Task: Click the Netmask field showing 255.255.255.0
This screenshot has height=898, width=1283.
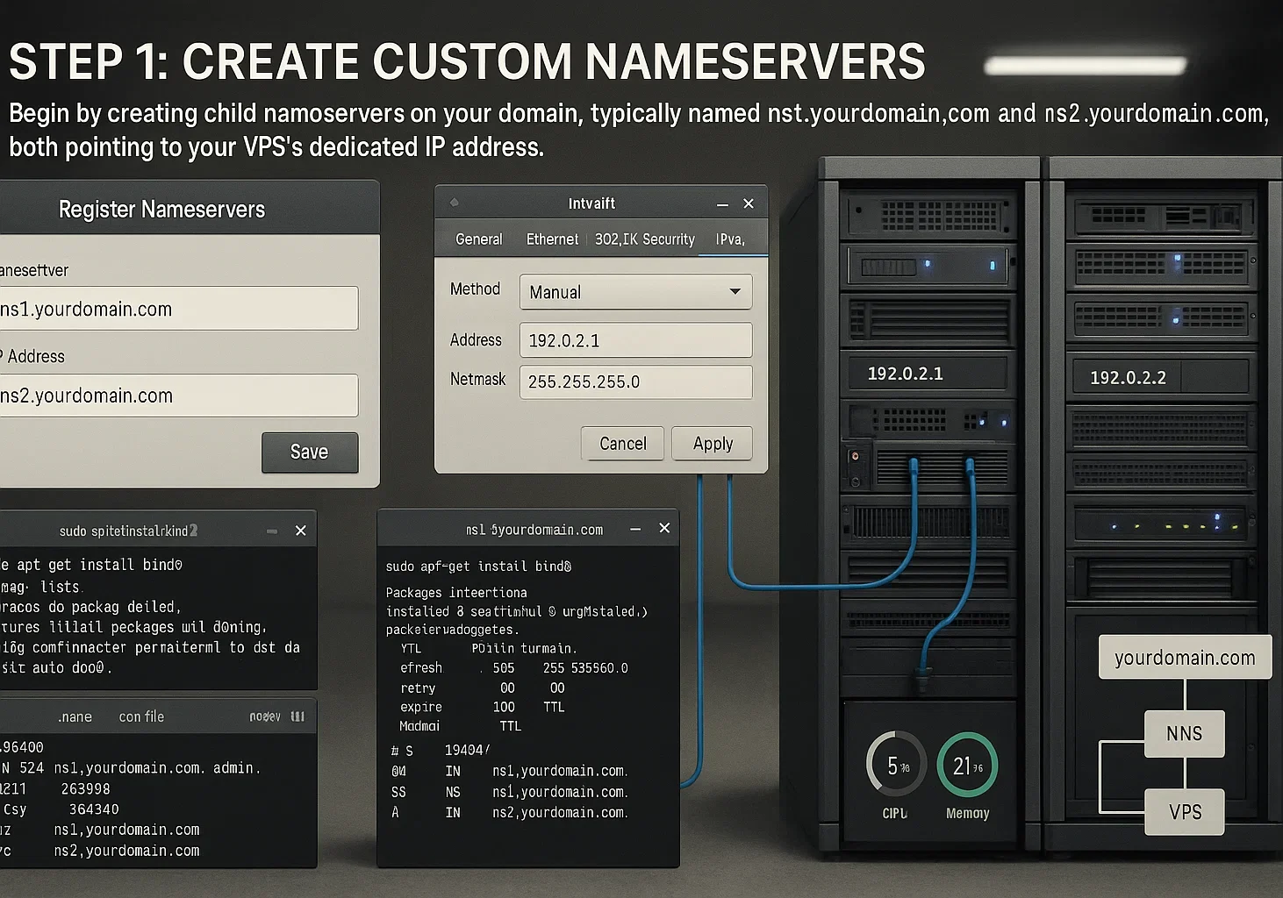Action: click(x=634, y=381)
